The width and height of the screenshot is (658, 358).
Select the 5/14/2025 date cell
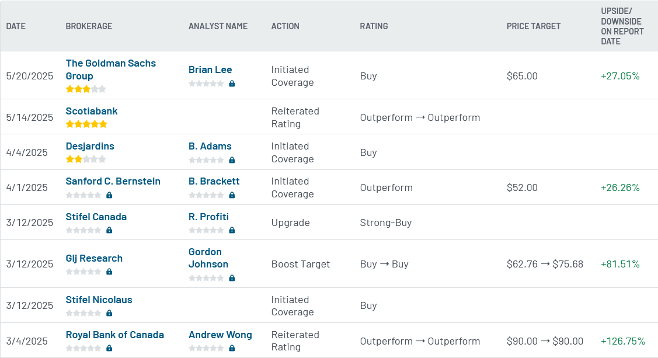(30, 117)
